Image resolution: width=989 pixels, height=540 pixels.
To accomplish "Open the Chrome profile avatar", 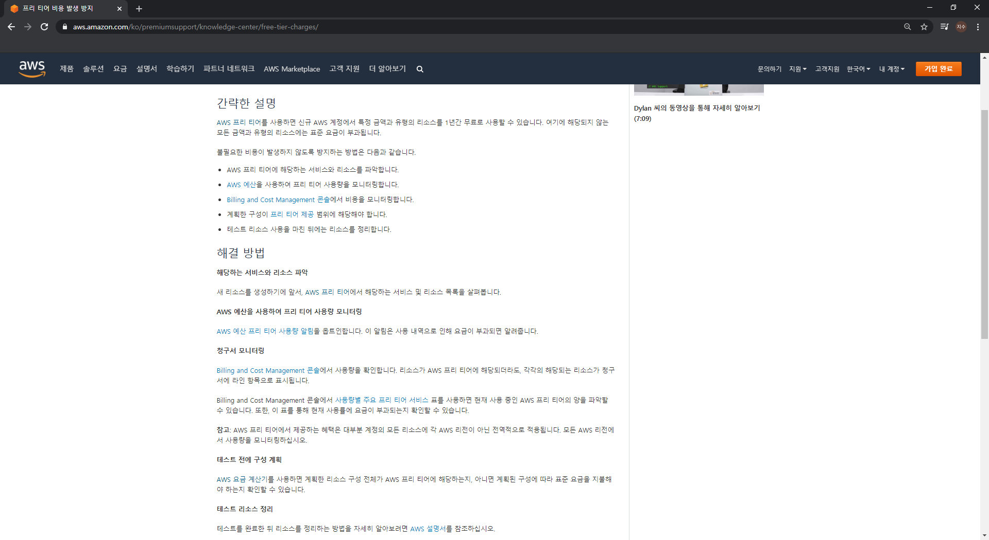I will [x=961, y=27].
